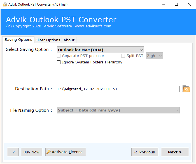Click the question mark help button
Image resolution: width=196 pixels, height=164 pixels.
13,152
